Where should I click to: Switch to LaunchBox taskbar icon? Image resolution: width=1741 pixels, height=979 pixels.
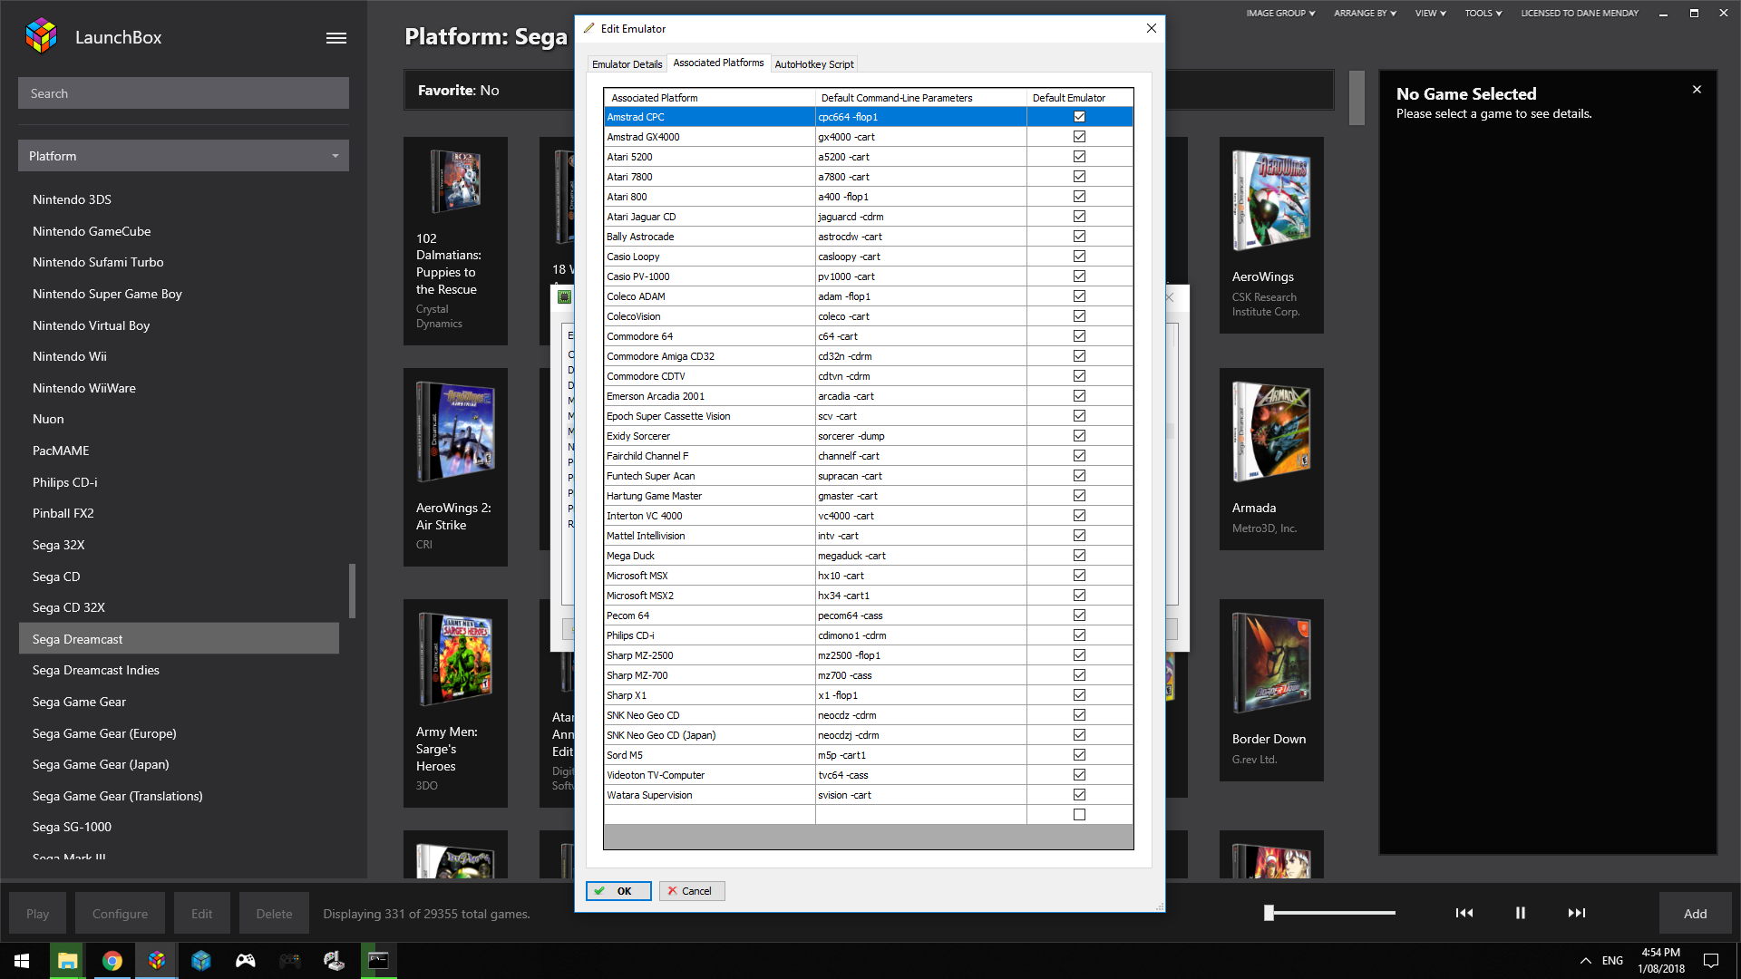[x=156, y=961]
